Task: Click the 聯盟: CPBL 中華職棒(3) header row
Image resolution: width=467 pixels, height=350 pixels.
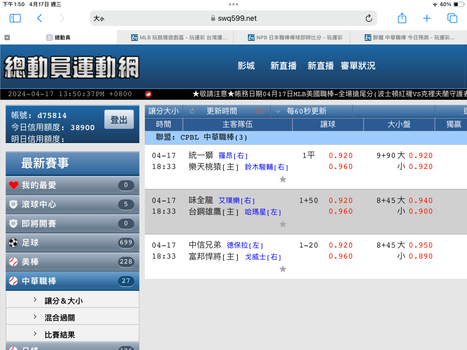Action: [306, 137]
